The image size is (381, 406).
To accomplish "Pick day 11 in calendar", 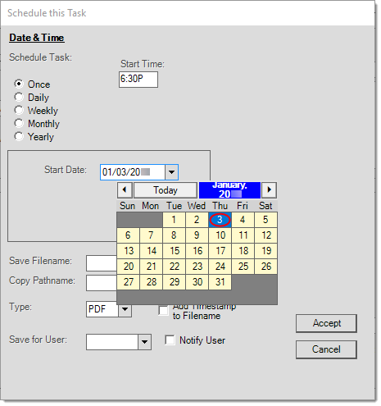I will [243, 235].
